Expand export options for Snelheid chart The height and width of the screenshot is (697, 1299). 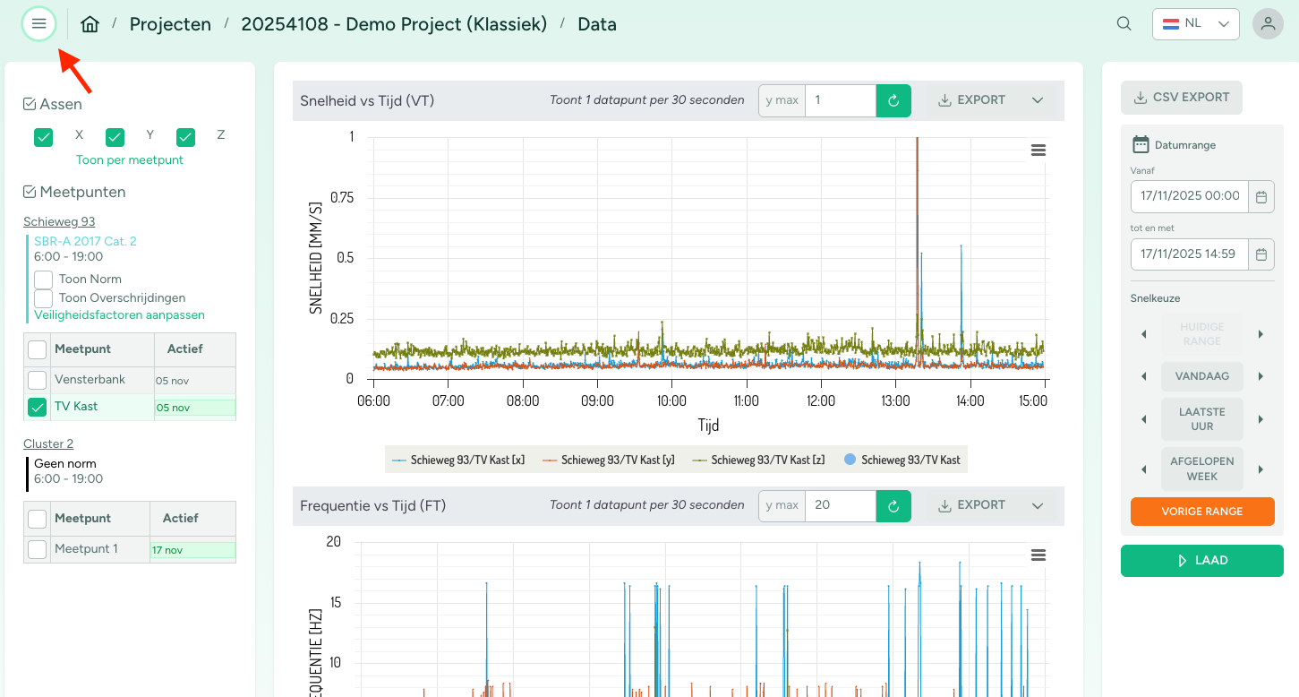coord(1038,100)
